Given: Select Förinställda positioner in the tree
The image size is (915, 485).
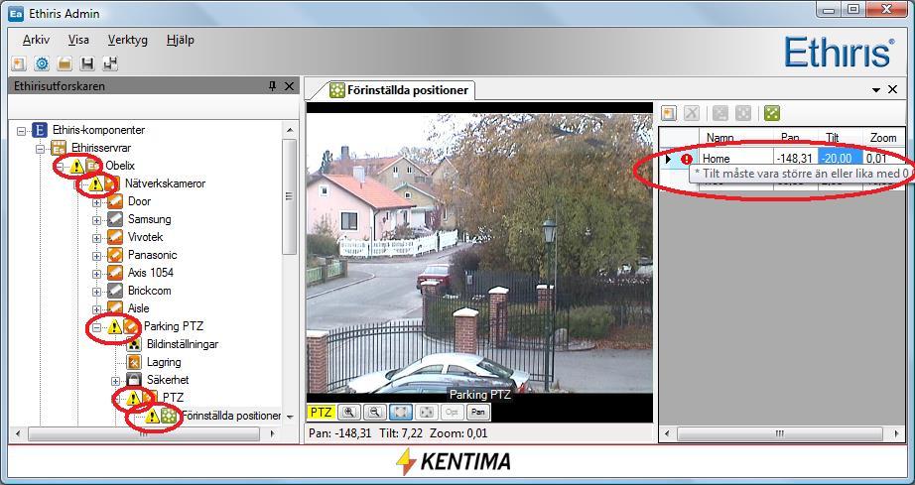Looking at the screenshot, I should pos(231,416).
